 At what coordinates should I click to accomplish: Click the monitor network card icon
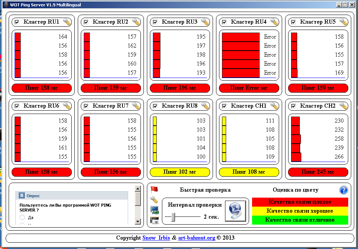click(x=154, y=210)
